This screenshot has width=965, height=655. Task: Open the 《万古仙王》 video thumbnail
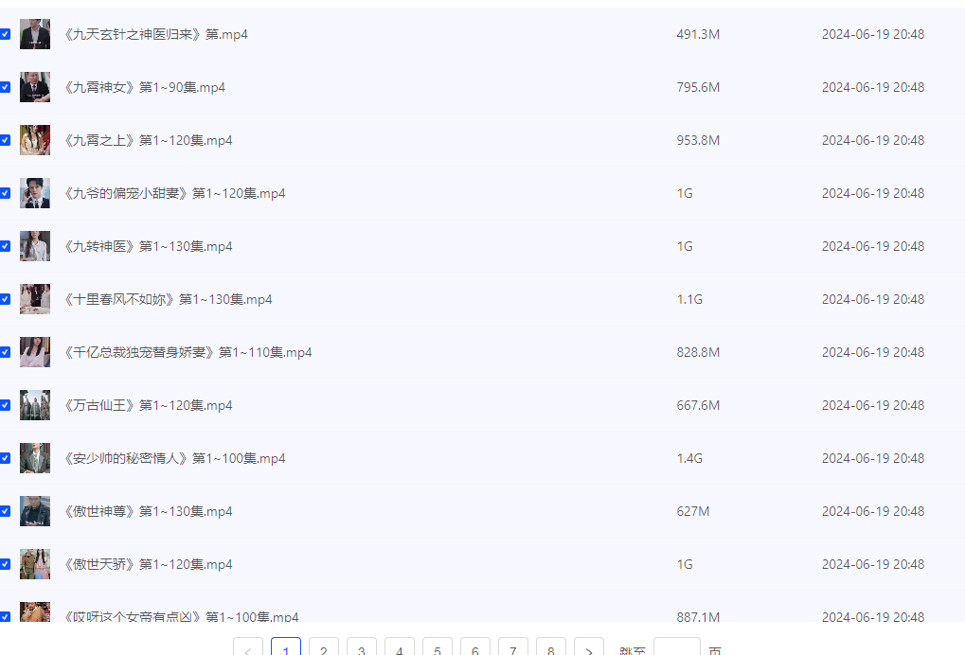pos(35,405)
